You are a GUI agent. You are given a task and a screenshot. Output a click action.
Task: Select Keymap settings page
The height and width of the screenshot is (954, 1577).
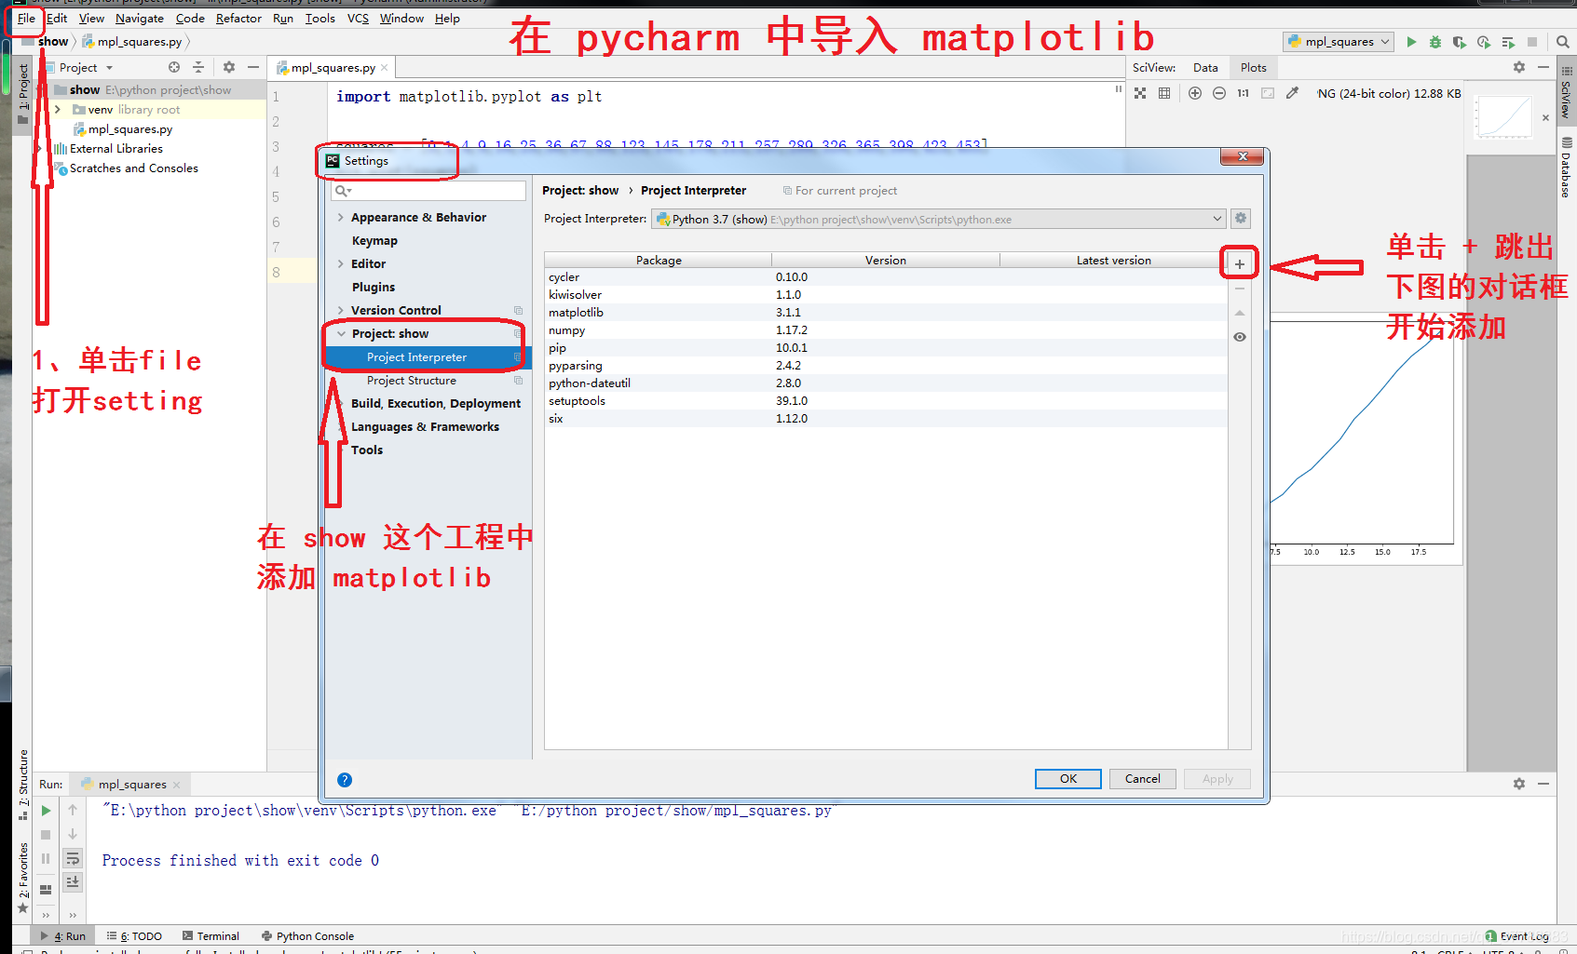[374, 241]
